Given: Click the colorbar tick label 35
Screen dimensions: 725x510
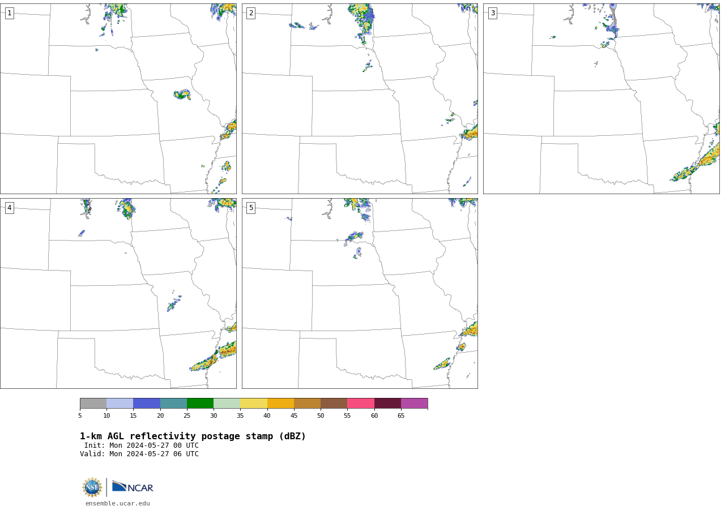Looking at the screenshot, I should pos(240,416).
